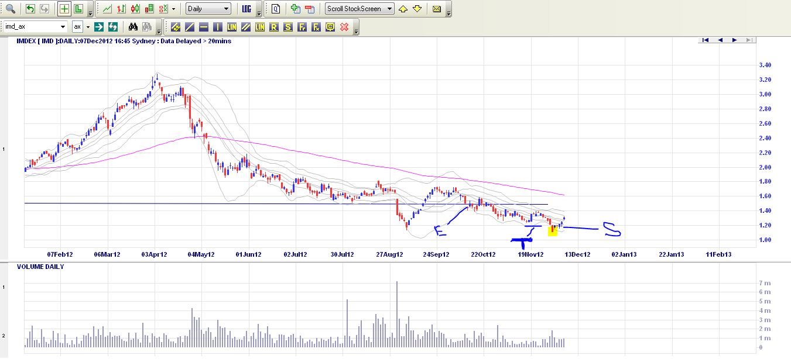The image size is (791, 359).
Task: Click the 27Aug12 date axis label
Action: [389, 254]
